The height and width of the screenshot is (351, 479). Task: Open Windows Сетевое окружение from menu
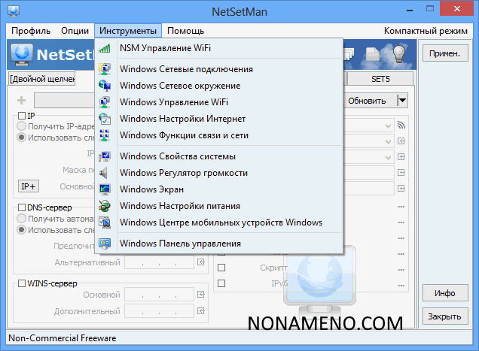pos(179,86)
